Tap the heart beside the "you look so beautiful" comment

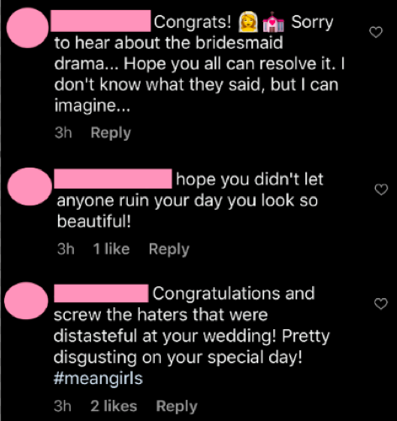pos(381,189)
